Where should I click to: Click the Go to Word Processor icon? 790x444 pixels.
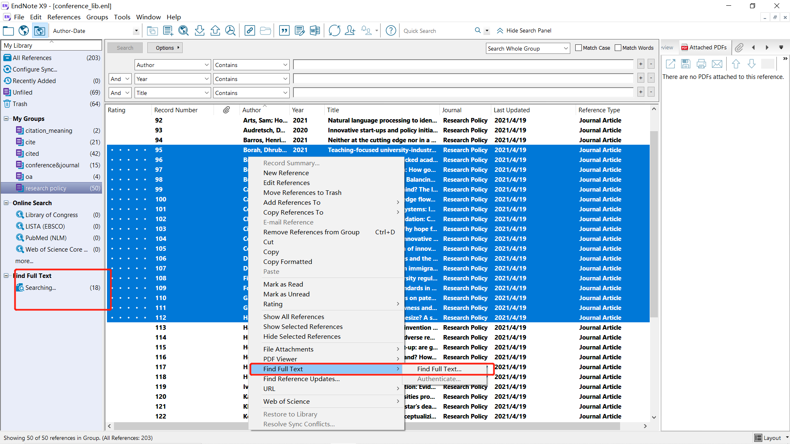(315, 30)
